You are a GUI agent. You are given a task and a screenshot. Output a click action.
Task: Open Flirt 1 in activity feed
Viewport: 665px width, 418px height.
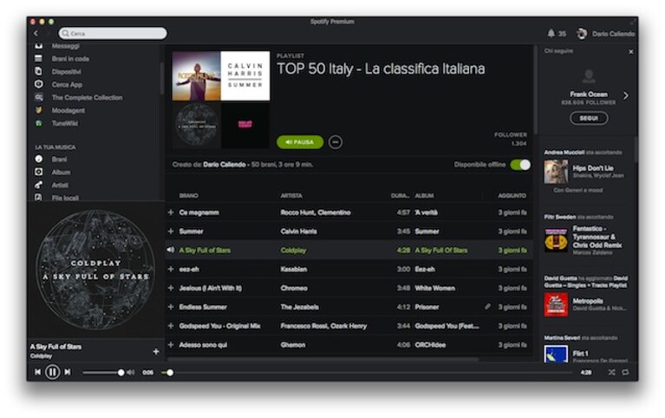click(x=580, y=354)
